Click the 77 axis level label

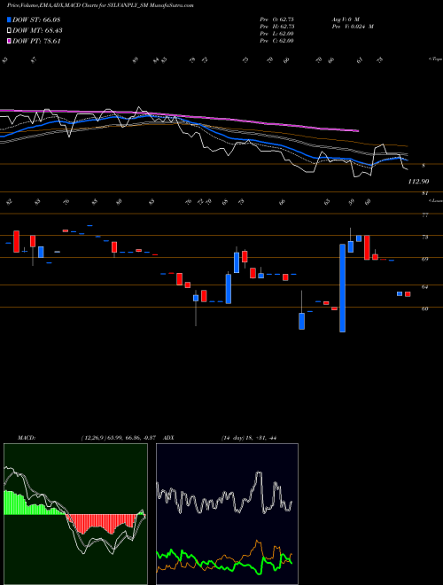(424, 215)
